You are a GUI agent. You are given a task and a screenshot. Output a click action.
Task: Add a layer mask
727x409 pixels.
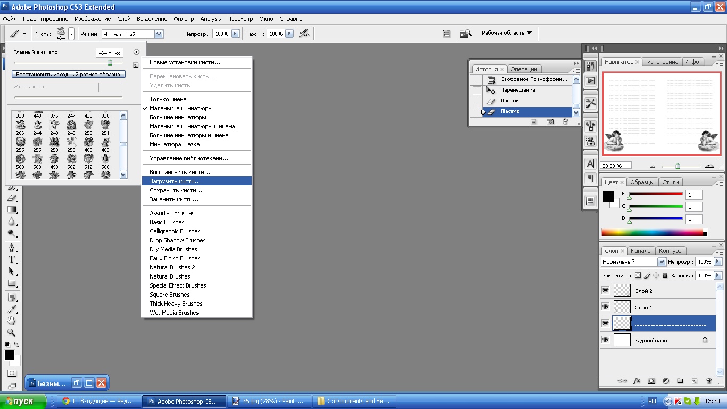click(651, 381)
